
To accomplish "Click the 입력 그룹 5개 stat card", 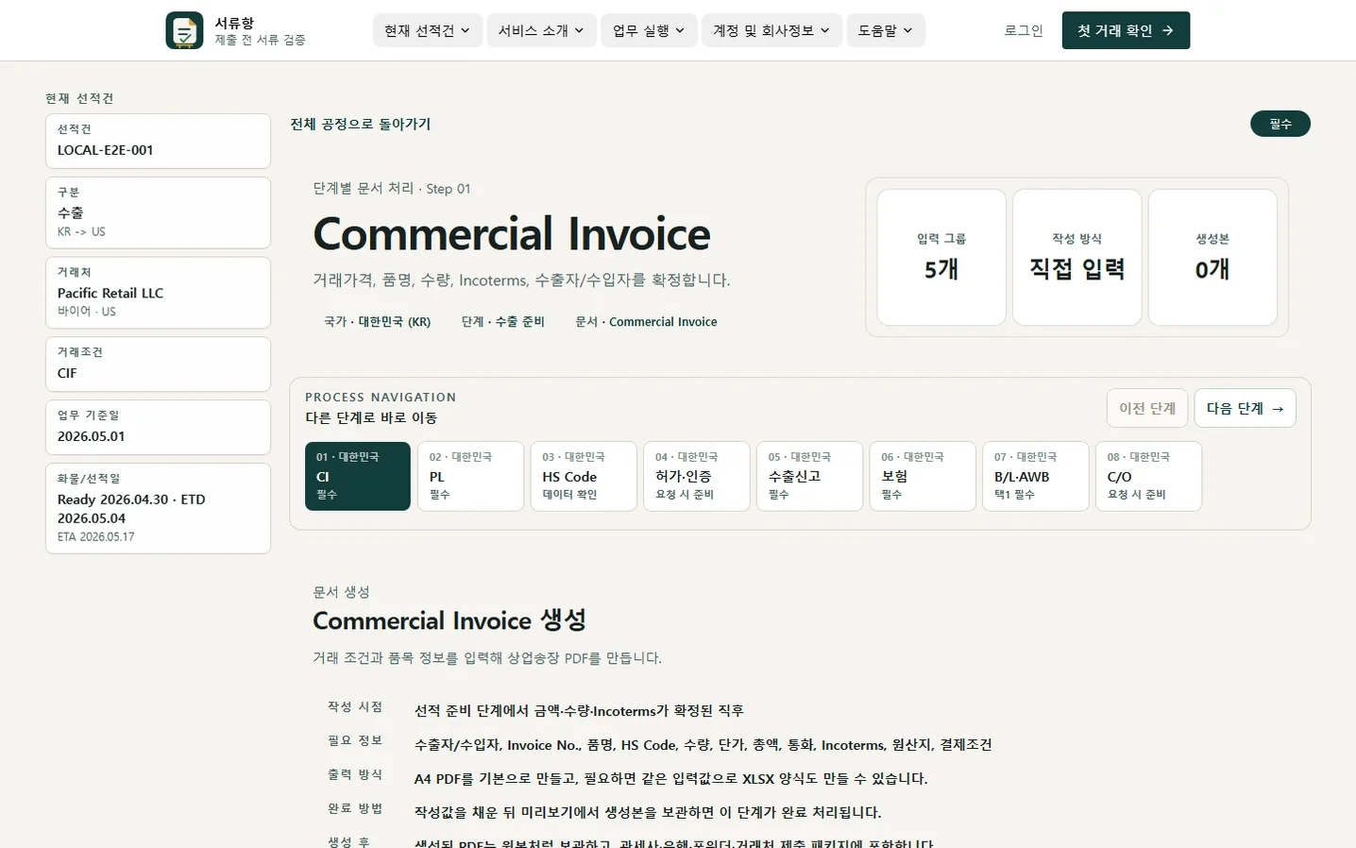I will coord(941,257).
